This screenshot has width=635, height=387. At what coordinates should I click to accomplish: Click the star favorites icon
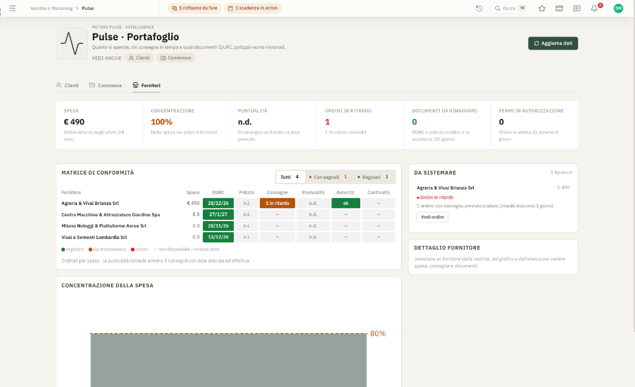542,8
